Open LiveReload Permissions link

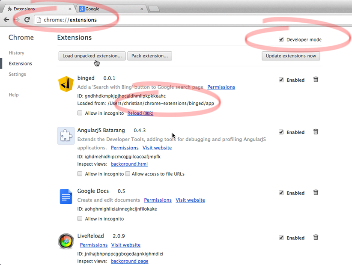click(94, 245)
